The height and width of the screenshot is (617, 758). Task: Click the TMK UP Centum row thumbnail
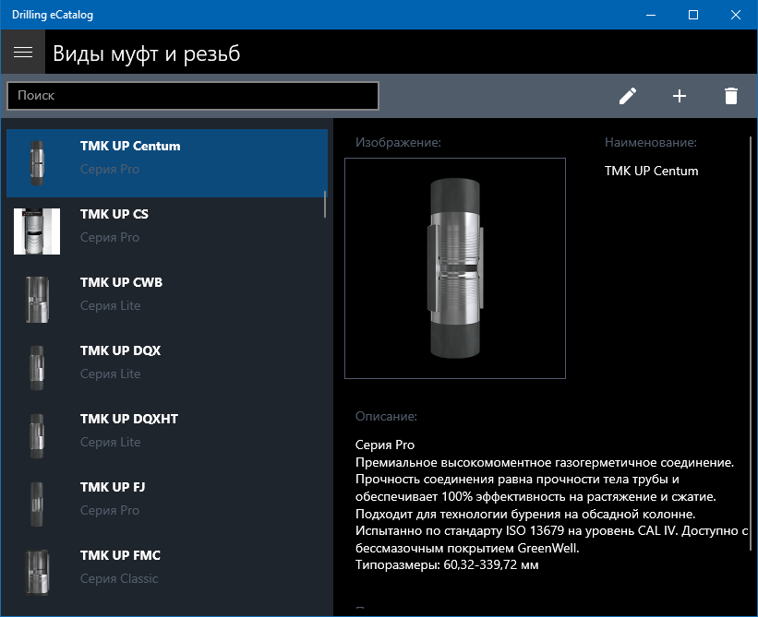tap(37, 163)
